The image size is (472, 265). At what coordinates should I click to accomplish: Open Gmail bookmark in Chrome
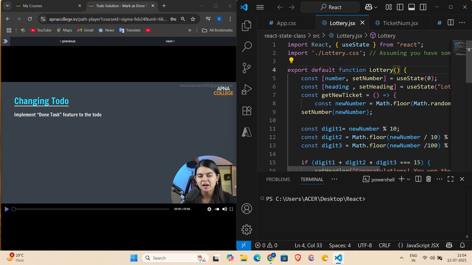click(x=85, y=30)
